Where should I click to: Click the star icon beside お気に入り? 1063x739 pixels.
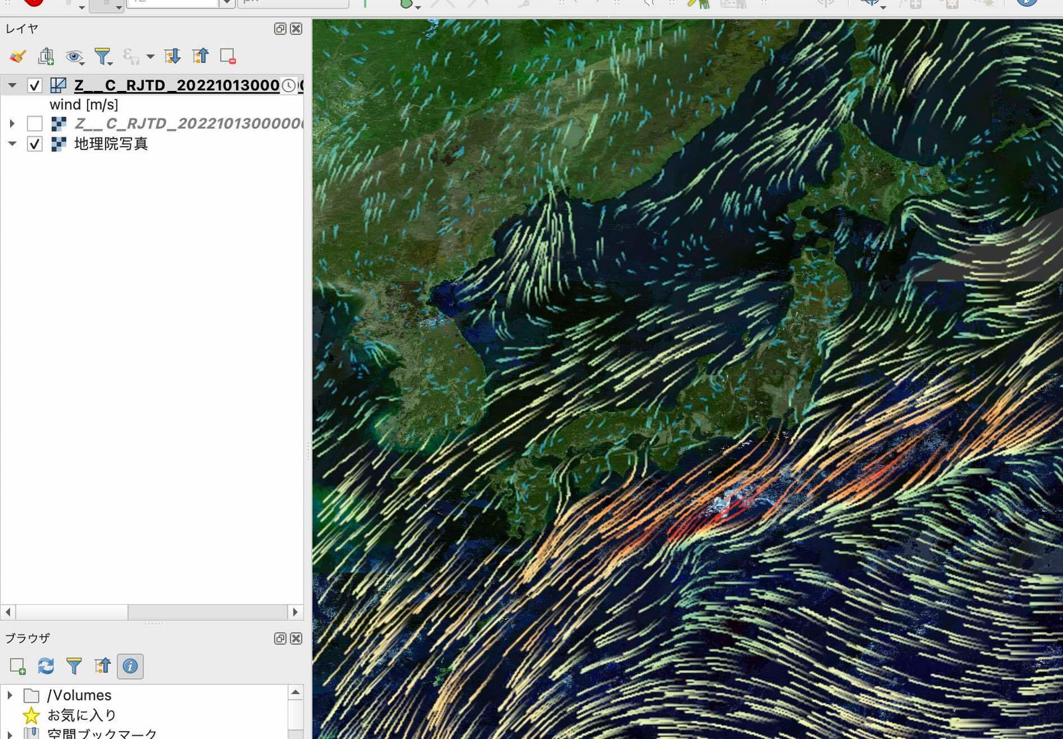[31, 715]
